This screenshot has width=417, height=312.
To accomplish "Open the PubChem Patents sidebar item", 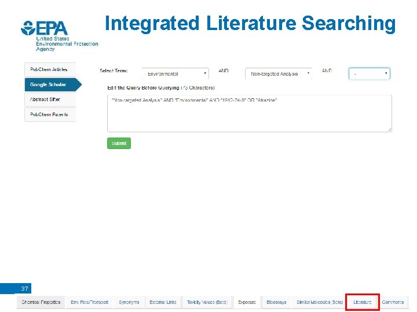I will [x=50, y=114].
